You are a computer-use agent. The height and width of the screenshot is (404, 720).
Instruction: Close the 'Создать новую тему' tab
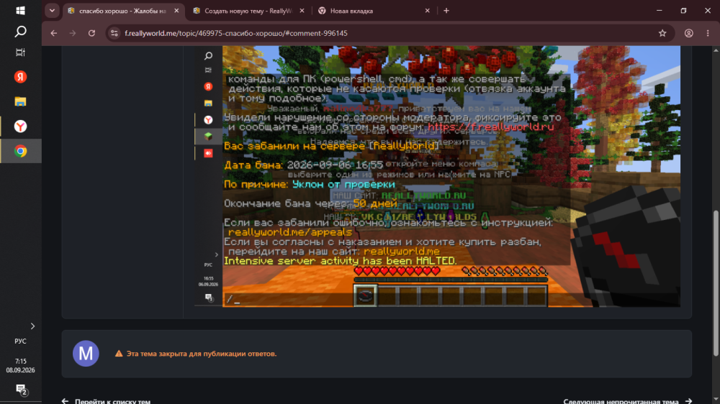(x=302, y=11)
